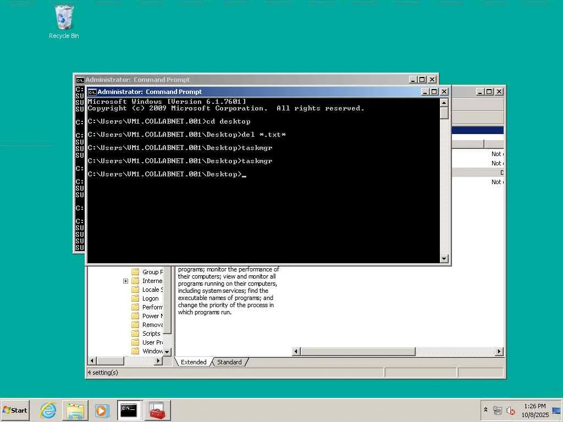The image size is (563, 422).
Task: Select the Window folder in tree
Action: coord(147,351)
